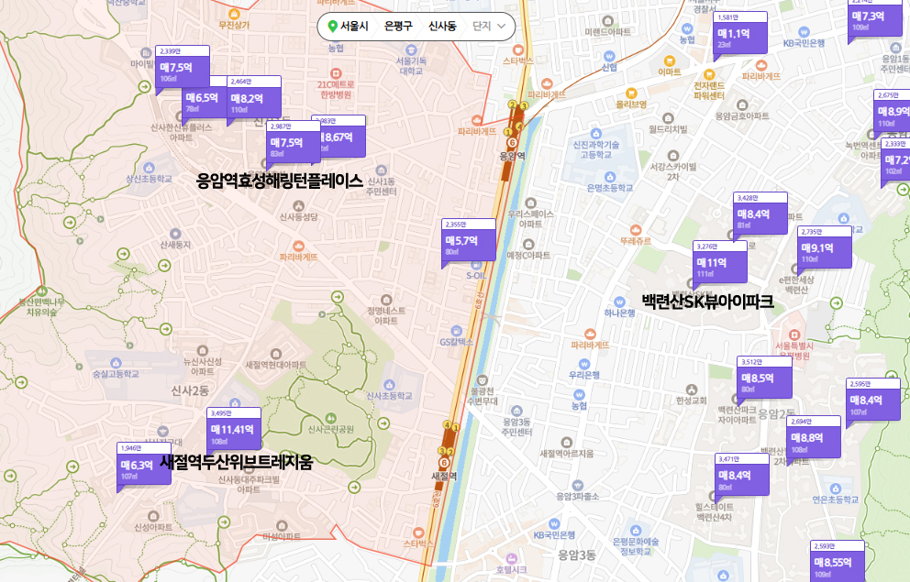Click the green location pin beside 서울시
The height and width of the screenshot is (582, 910).
tap(333, 26)
